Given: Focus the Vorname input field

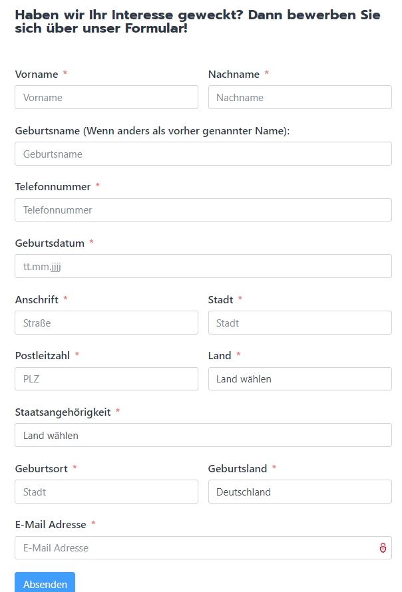Looking at the screenshot, I should point(106,97).
